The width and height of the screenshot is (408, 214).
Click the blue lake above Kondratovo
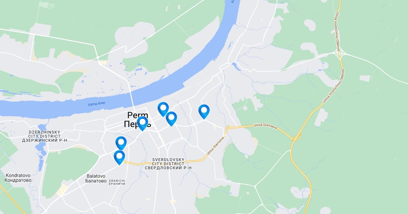click(x=41, y=151)
